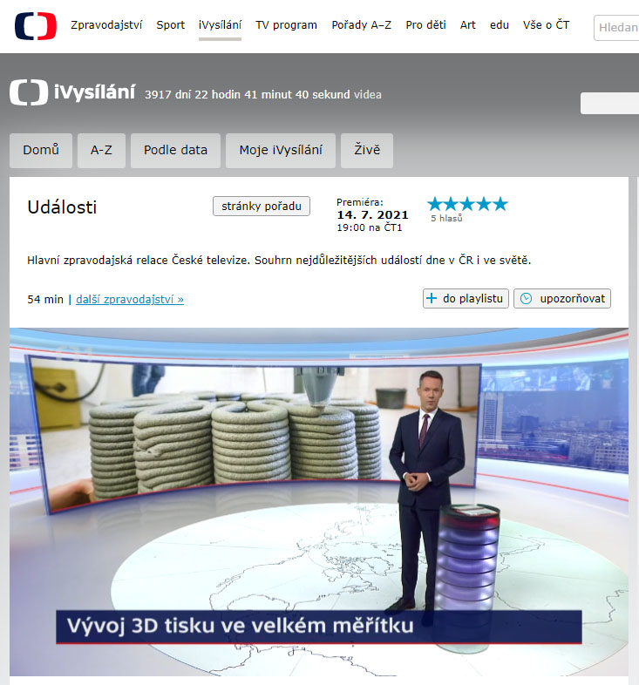Rate the show with the first star
The image size is (639, 685).
435,204
